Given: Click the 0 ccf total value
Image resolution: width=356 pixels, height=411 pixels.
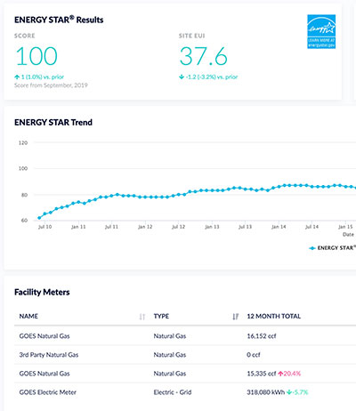Looking at the screenshot, I should click(x=254, y=355).
